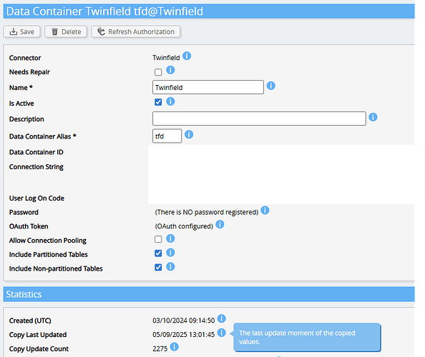Click the NO password registered message
The height and width of the screenshot is (357, 425).
pos(207,212)
